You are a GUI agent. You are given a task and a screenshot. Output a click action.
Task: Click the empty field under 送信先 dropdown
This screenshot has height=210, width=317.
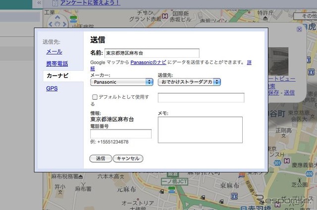click(x=201, y=98)
